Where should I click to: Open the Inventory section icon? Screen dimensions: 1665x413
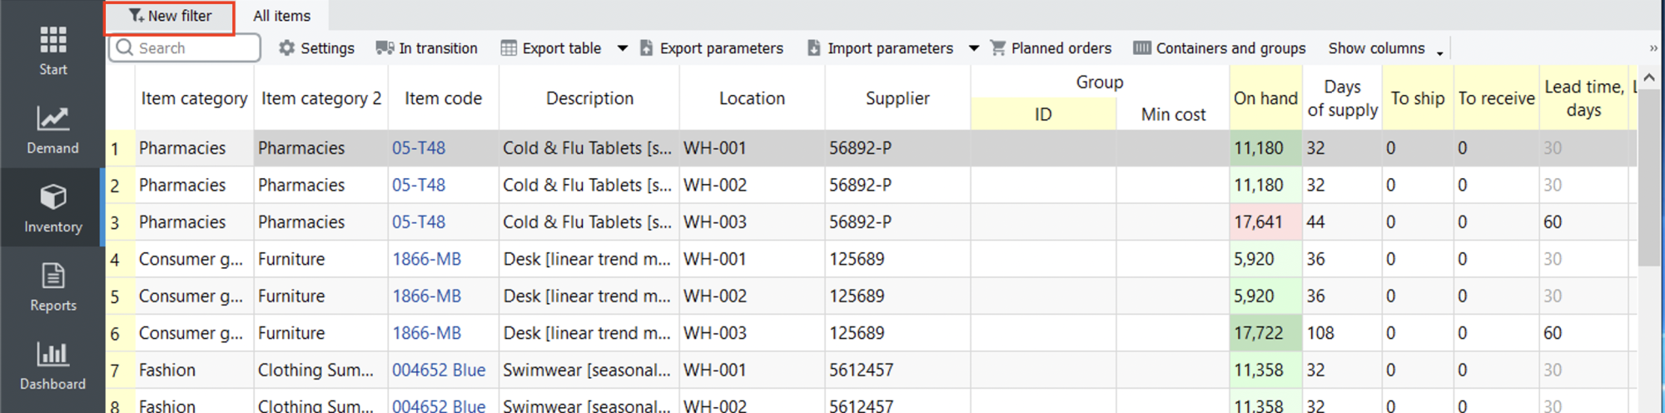pyautogui.click(x=52, y=197)
